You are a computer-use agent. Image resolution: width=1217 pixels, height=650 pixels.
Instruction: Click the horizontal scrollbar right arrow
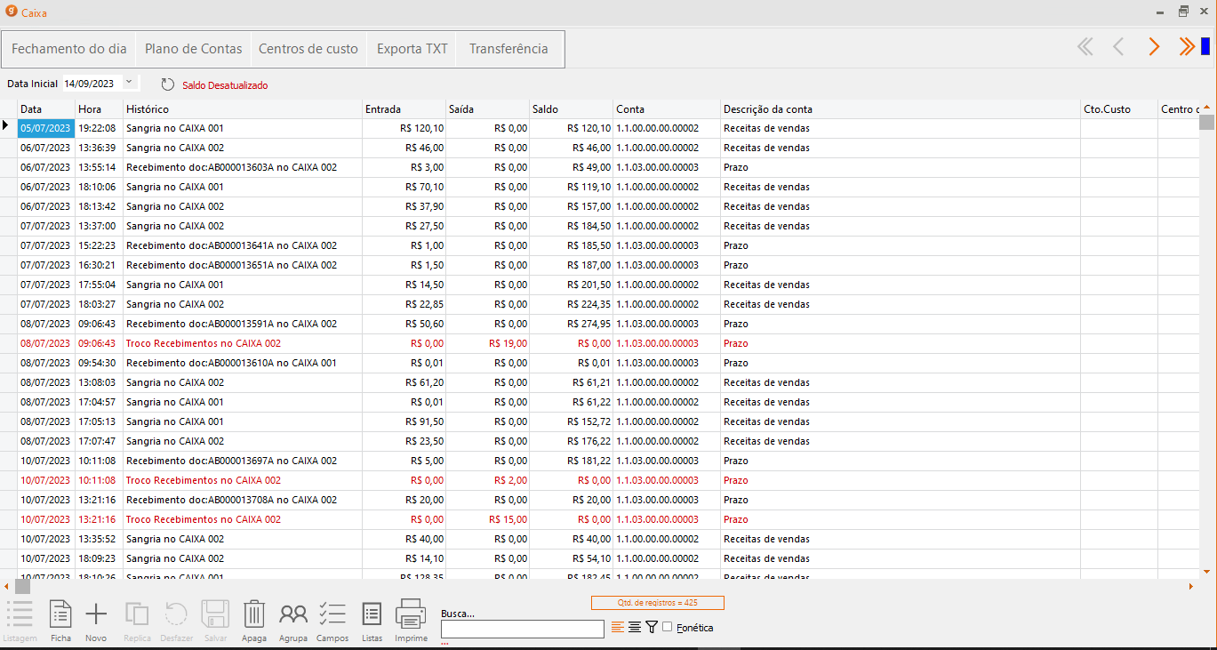click(1191, 587)
